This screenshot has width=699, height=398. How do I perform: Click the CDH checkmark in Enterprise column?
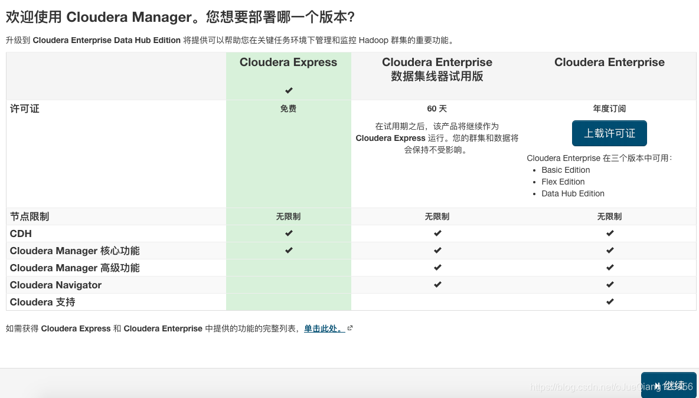610,233
